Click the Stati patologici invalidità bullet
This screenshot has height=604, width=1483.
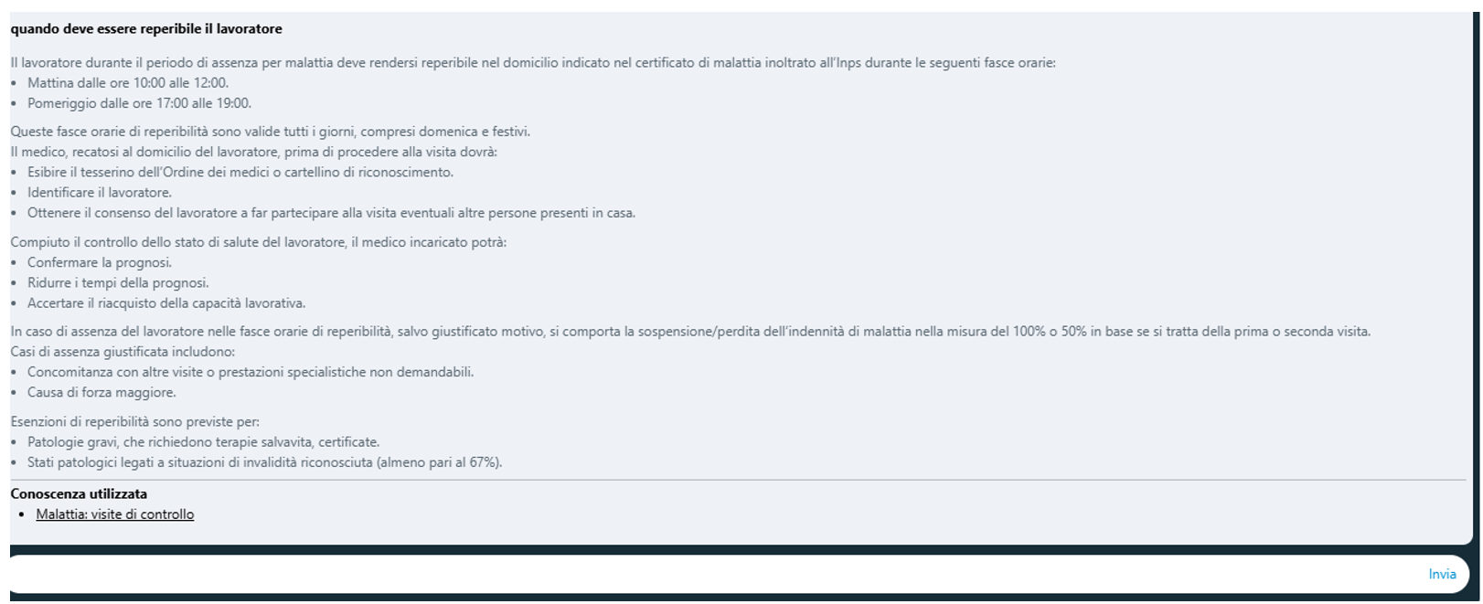(264, 462)
